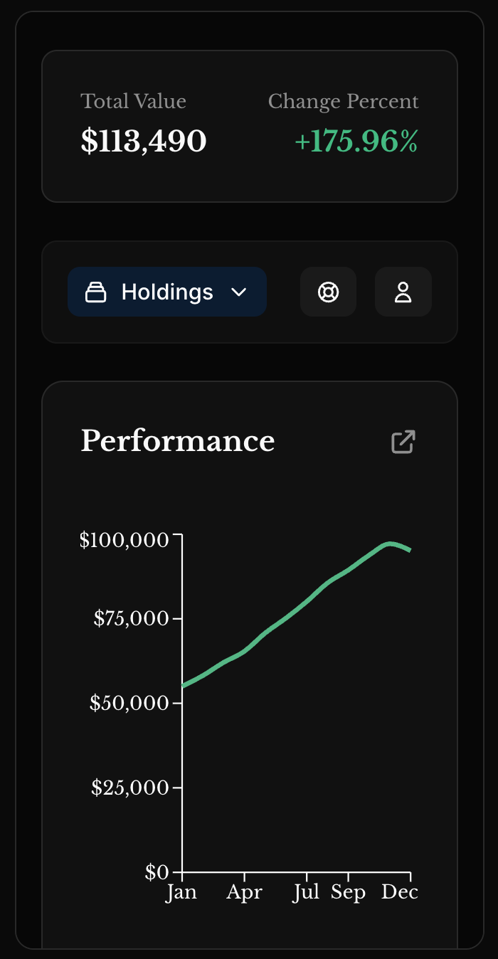The image size is (498, 959).
Task: Click the +175.96% change percentage
Action: (x=356, y=142)
